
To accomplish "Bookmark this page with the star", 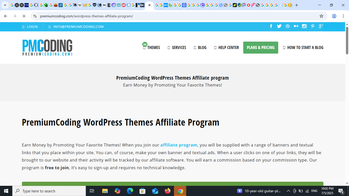I will (321, 16).
